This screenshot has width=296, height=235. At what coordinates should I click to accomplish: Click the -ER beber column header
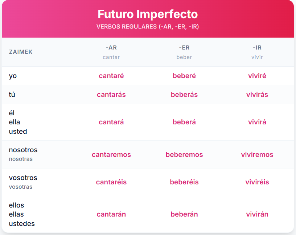coord(184,52)
